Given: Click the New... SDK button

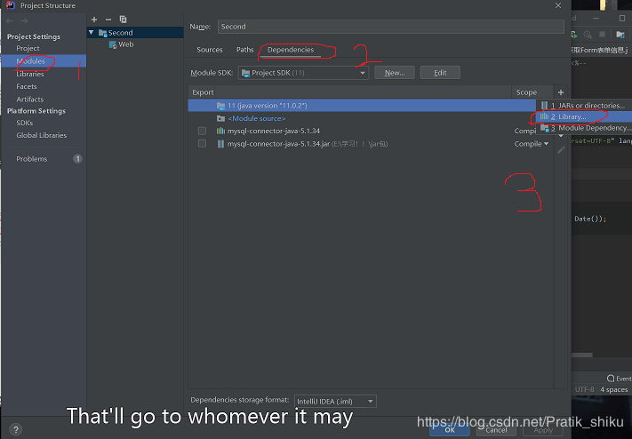Looking at the screenshot, I should click(x=394, y=73).
